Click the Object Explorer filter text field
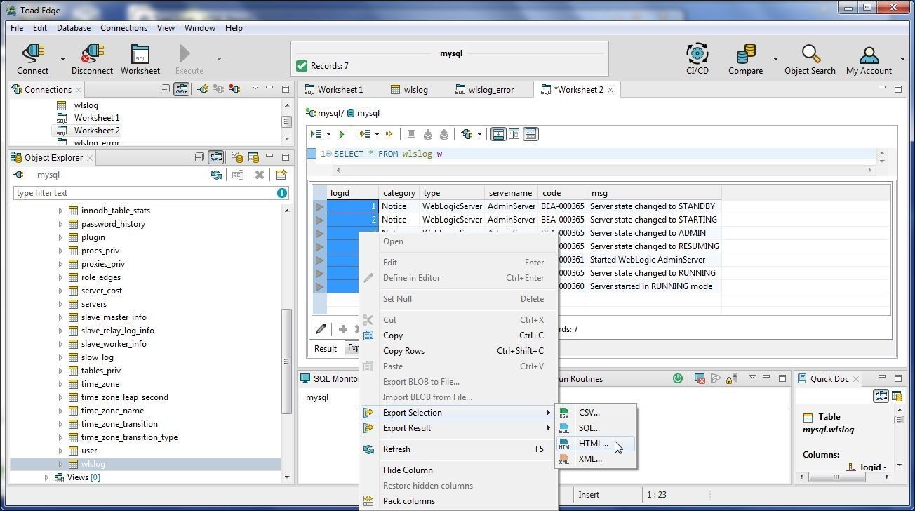Viewport: 915px width, 511px height. 145,193
